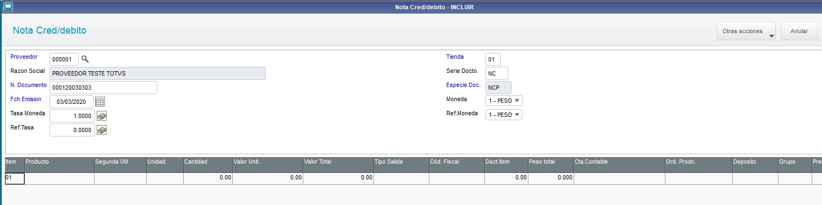Click the Tienda field with 01
The height and width of the screenshot is (205, 822).
(x=493, y=59)
